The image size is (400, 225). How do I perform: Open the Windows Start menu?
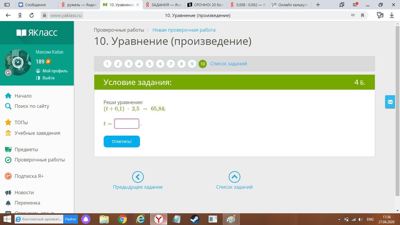point(7,219)
